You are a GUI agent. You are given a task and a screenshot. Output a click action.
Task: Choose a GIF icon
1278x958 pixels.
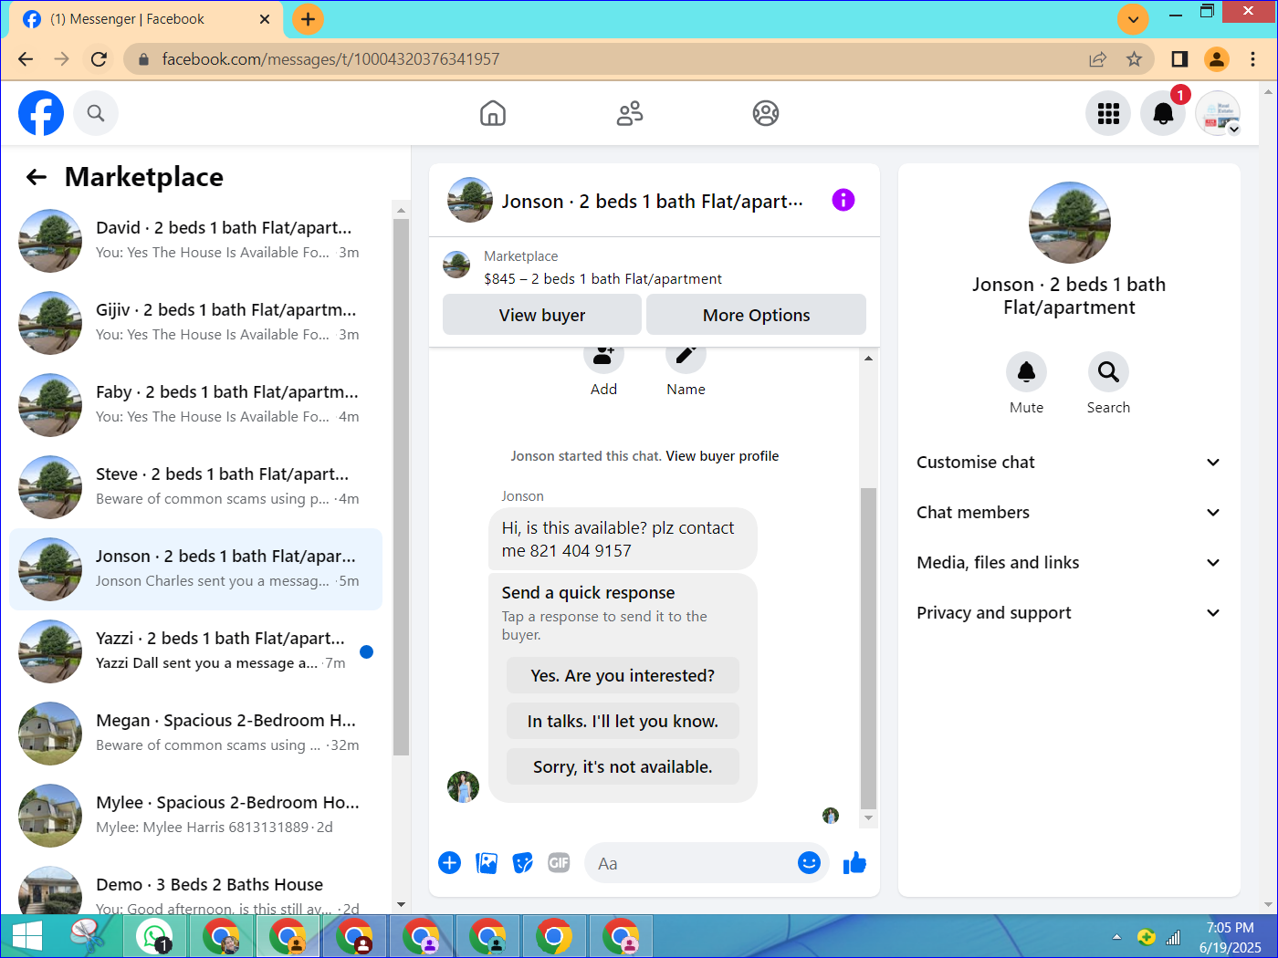[559, 863]
